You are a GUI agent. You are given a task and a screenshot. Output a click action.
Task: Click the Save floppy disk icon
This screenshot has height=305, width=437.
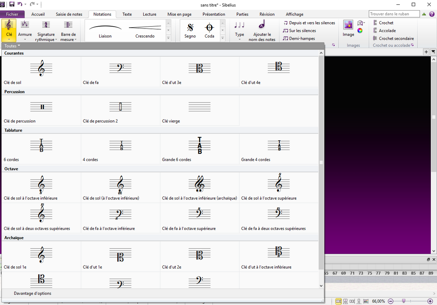click(x=12, y=4)
